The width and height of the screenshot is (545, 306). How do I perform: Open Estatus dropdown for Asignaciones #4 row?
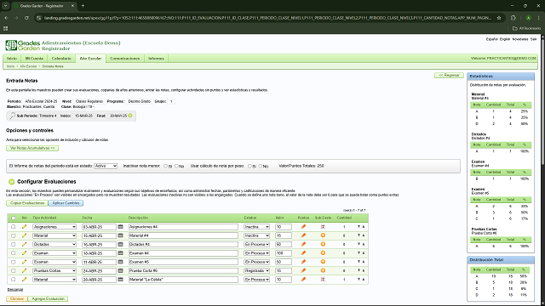[256, 227]
